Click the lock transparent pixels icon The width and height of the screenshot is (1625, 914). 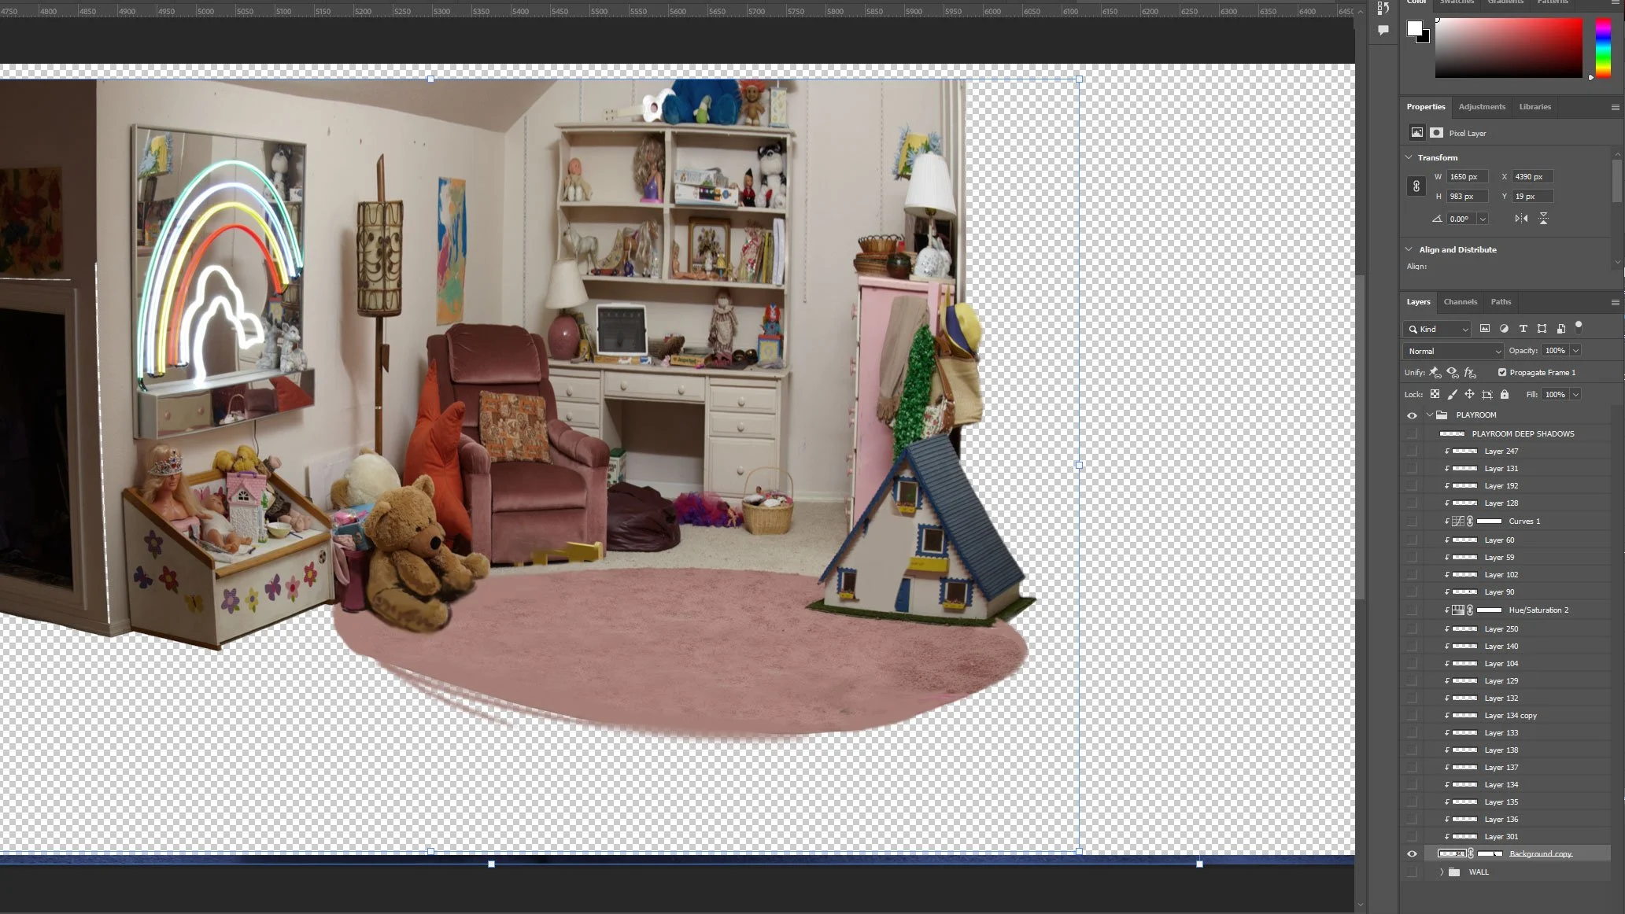(1435, 394)
